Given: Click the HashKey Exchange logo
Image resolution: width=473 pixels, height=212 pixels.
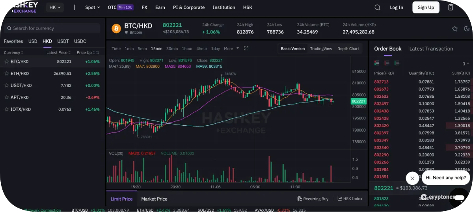Looking at the screenshot, I should coord(24,7).
